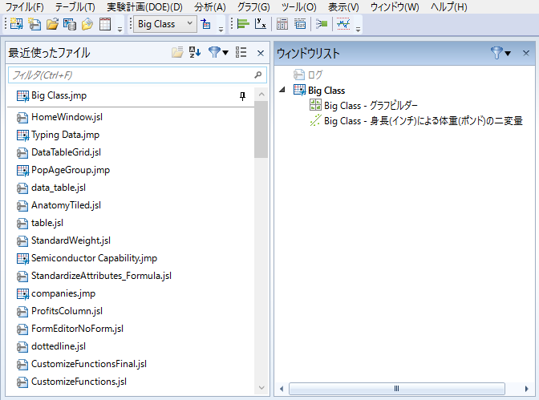The width and height of the screenshot is (539, 400).
Task: Click the Open file folder icon
Action: coord(52,24)
